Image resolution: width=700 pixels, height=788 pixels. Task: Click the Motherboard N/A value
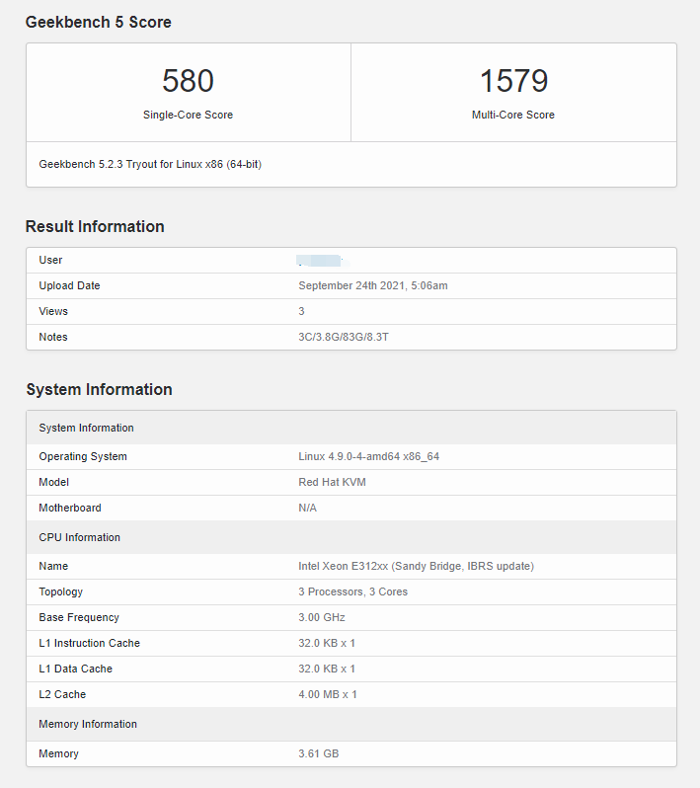(x=308, y=508)
